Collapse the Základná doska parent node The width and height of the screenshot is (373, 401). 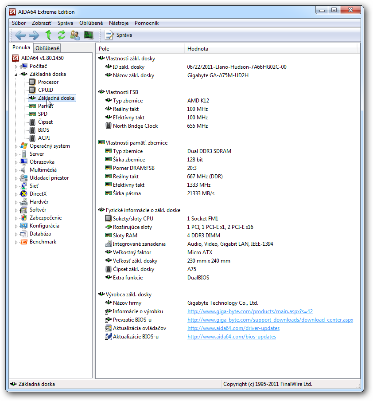tap(16, 75)
